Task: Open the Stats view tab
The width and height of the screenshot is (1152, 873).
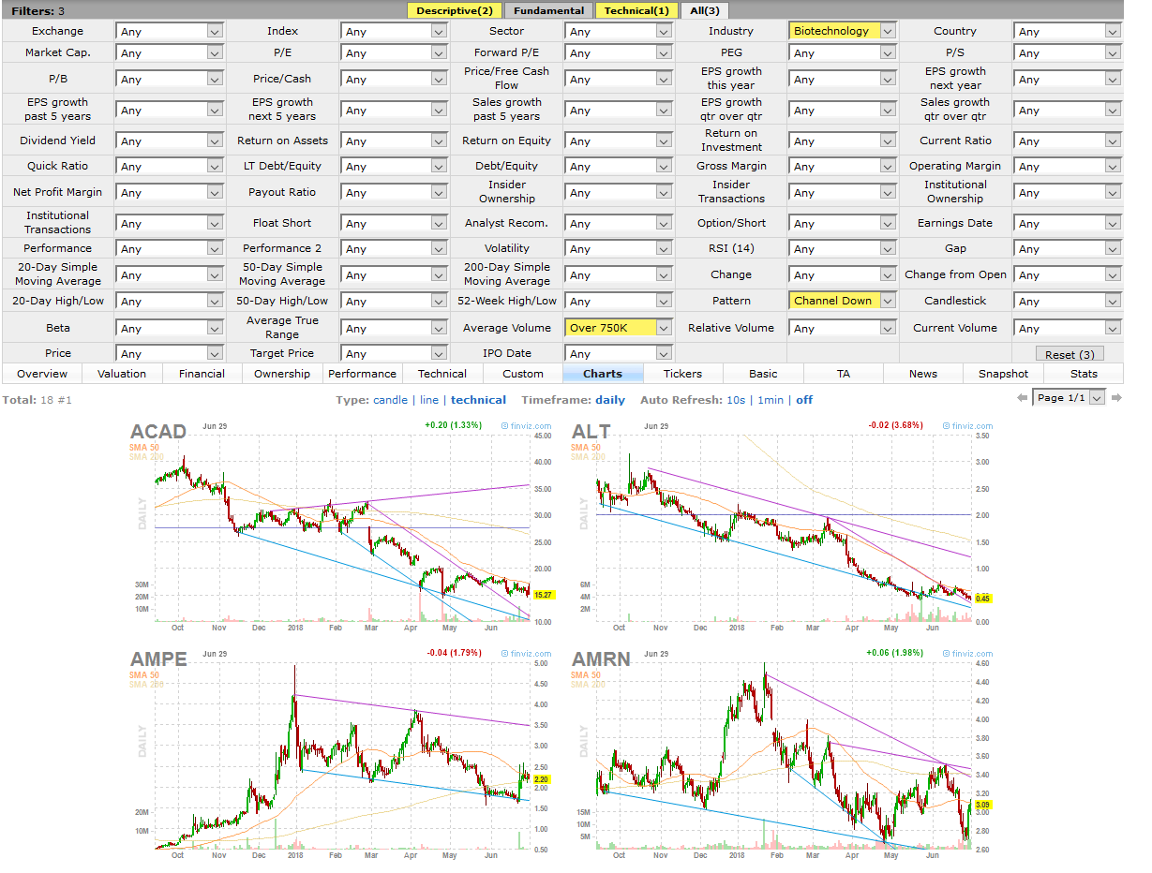Action: coord(1084,374)
